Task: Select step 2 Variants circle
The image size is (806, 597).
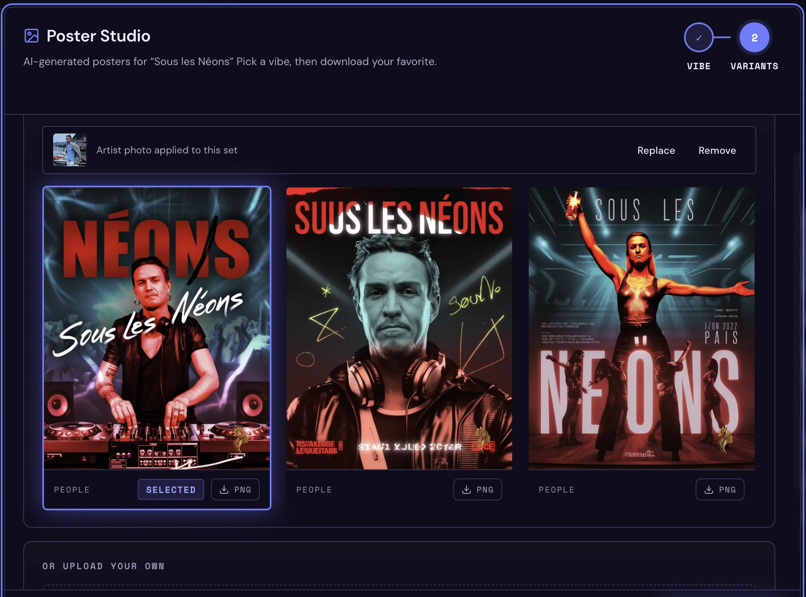Action: tap(754, 37)
